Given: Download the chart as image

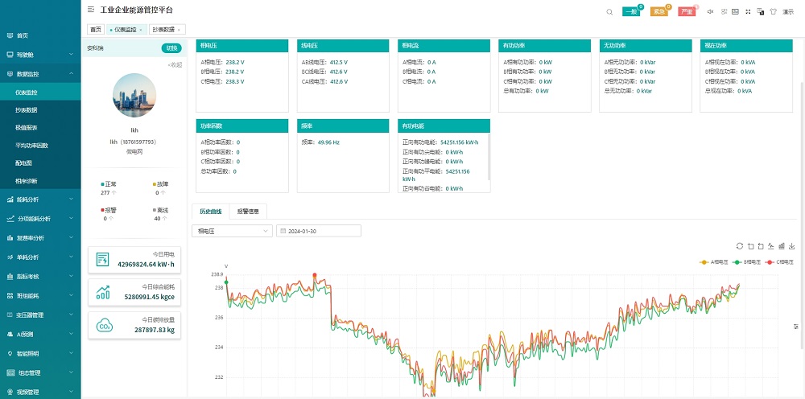Looking at the screenshot, I should 792,245.
